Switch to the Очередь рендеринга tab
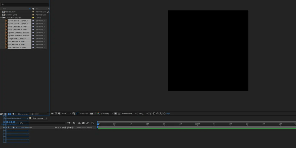Image resolution: width=296 pixels, height=148 pixels. tap(12, 118)
